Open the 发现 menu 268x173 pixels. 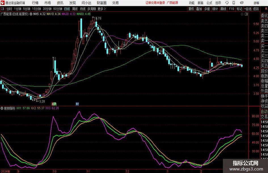pyautogui.click(x=73, y=3)
